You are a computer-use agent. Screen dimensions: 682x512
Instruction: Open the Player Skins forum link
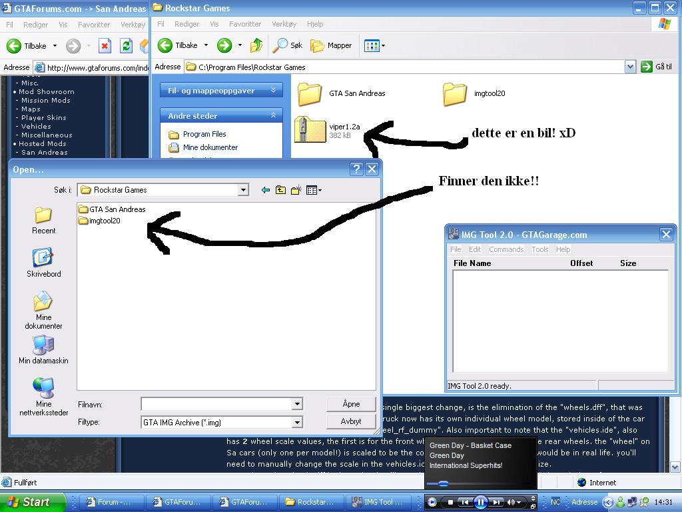(x=44, y=117)
